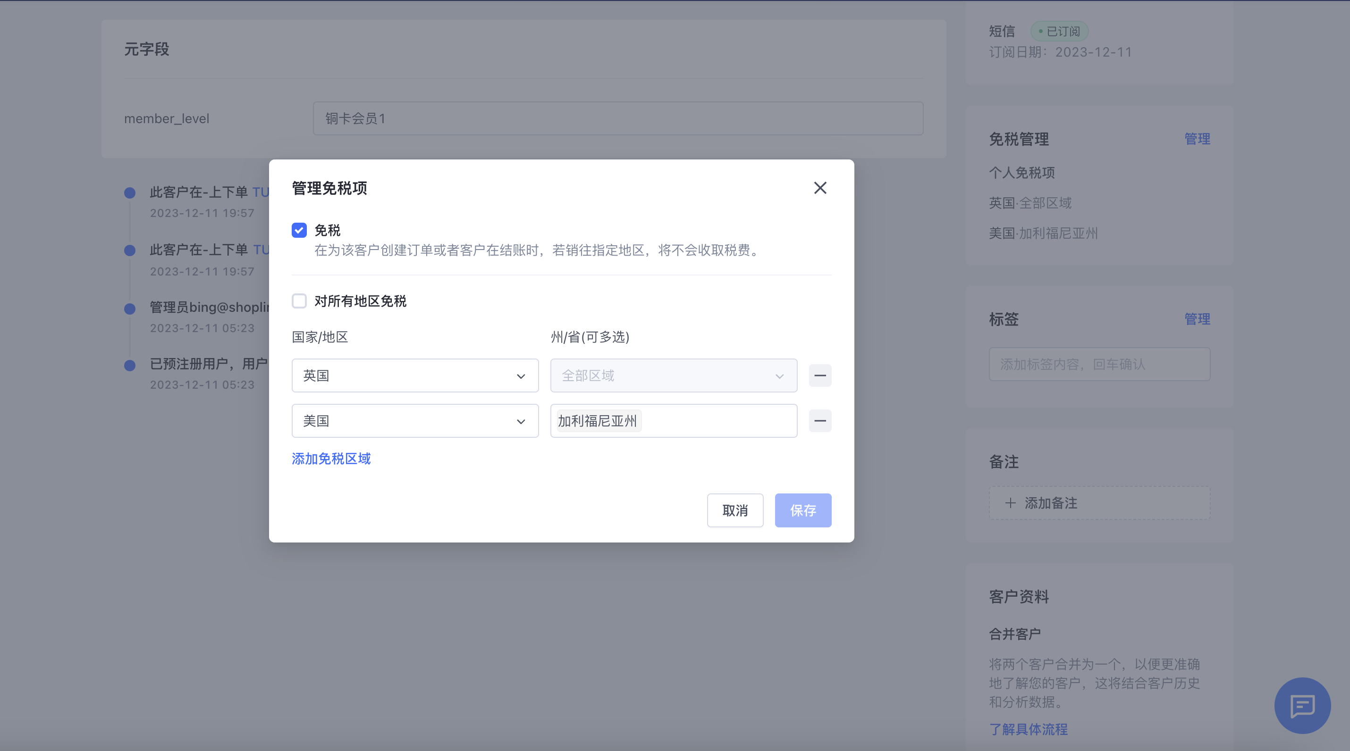Click the member_level field 铜卡会员1
The image size is (1350, 751).
click(618, 119)
